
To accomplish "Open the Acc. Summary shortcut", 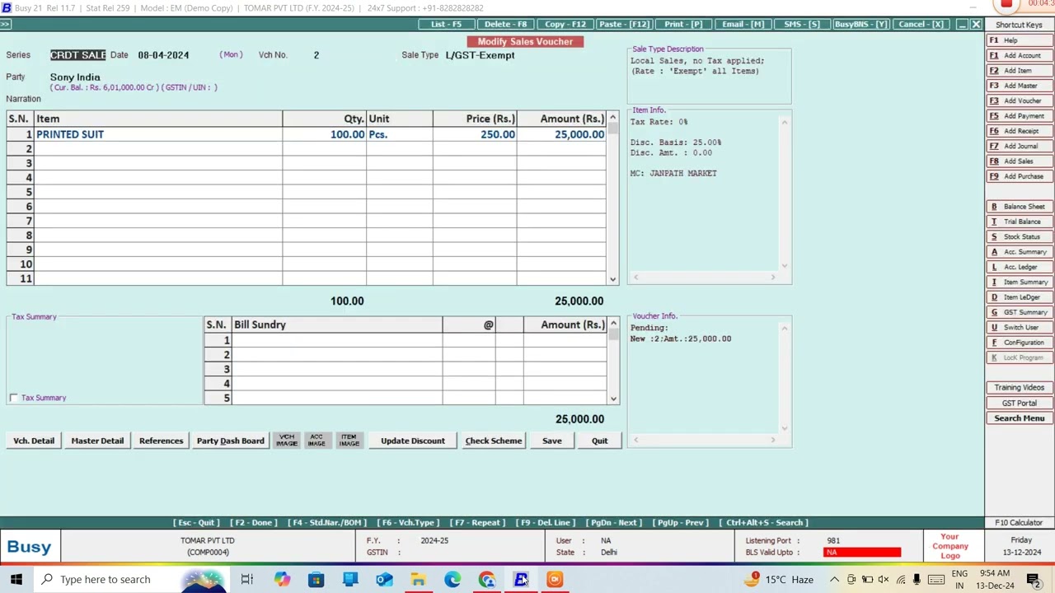I will 1020,252.
